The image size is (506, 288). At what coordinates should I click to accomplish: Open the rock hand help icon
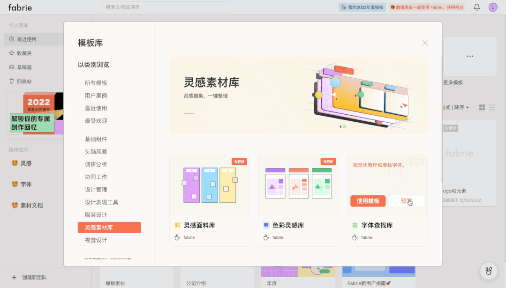489,271
